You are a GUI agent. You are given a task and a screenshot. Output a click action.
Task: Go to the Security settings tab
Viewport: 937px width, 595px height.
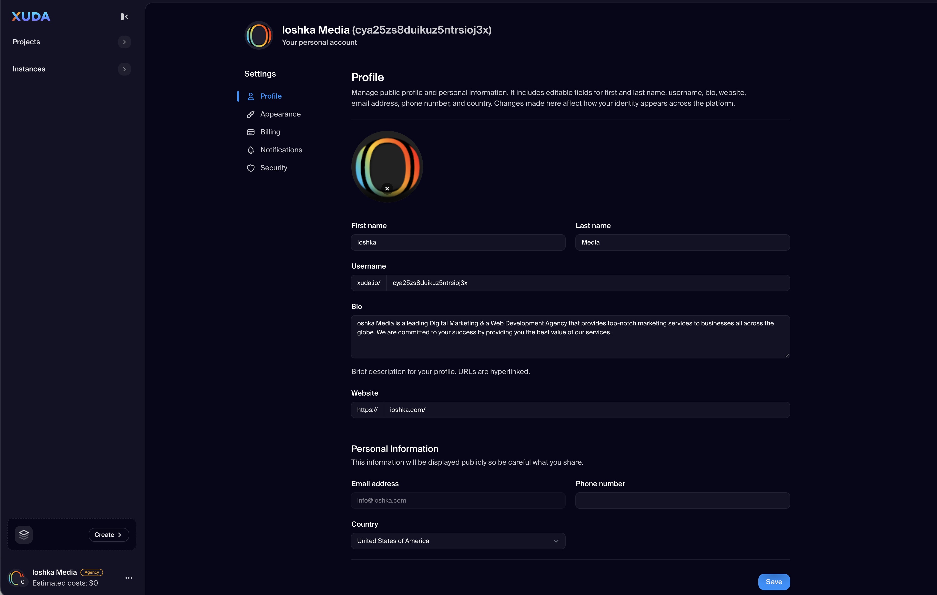click(273, 168)
